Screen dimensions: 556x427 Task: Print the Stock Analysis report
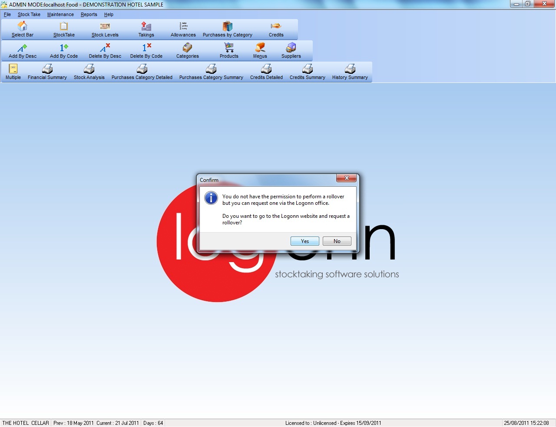[89, 72]
